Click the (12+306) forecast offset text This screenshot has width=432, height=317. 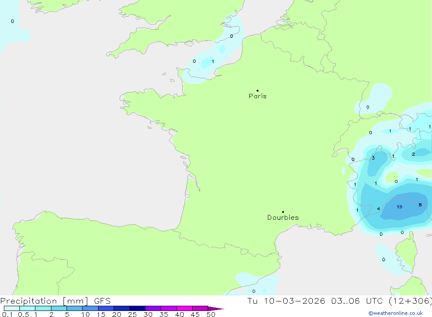coord(410,301)
